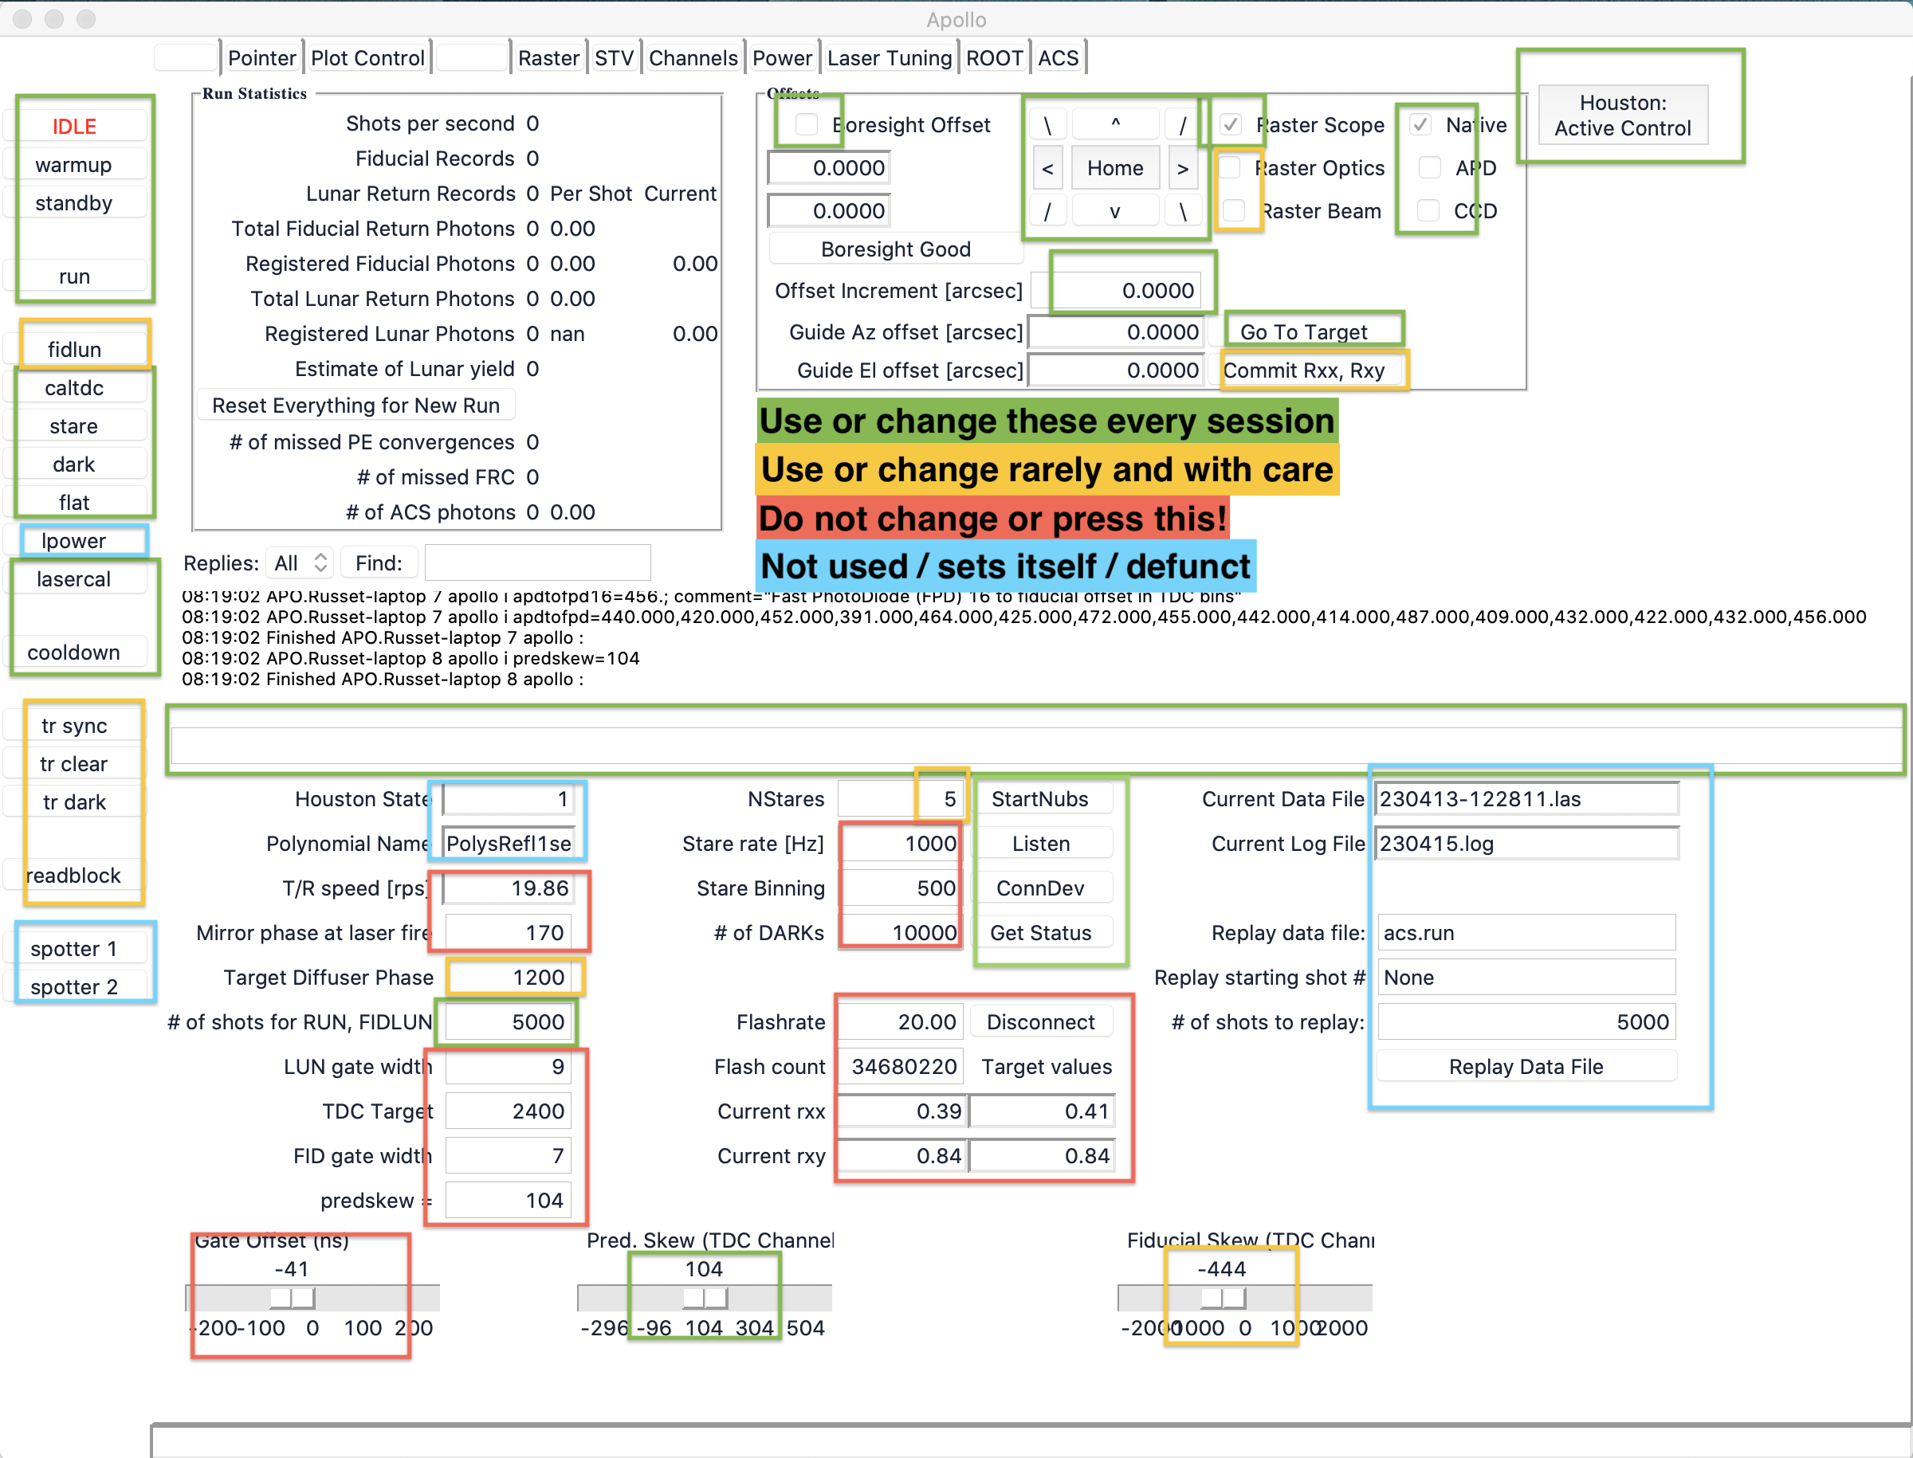This screenshot has height=1458, width=1913.
Task: Click the Get Status button
Action: tap(1040, 933)
